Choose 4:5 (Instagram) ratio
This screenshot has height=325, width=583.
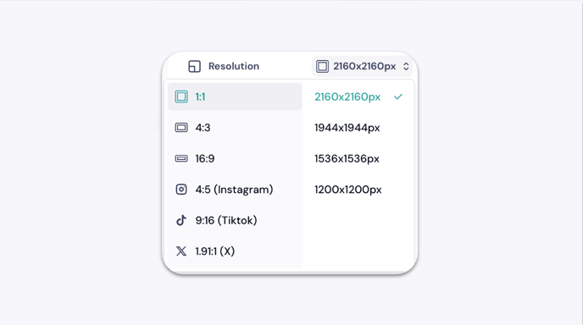[x=235, y=190]
